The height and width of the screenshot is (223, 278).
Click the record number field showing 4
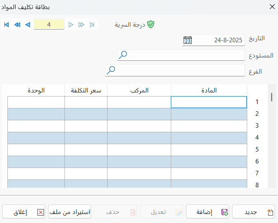tap(49, 24)
